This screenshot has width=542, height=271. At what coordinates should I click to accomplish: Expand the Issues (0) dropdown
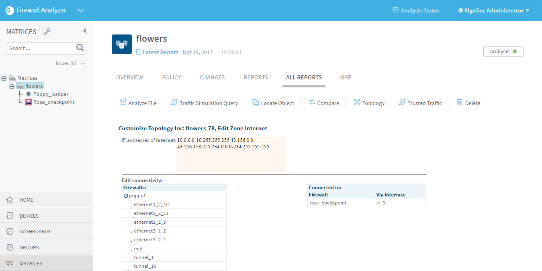(82, 63)
